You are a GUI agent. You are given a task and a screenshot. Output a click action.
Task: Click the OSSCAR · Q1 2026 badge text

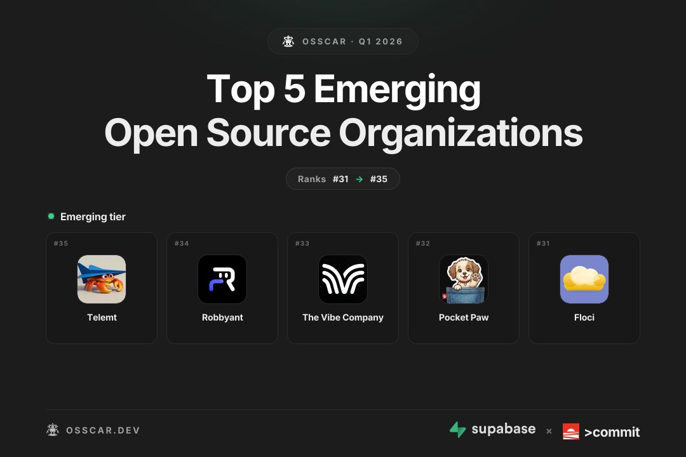click(352, 41)
